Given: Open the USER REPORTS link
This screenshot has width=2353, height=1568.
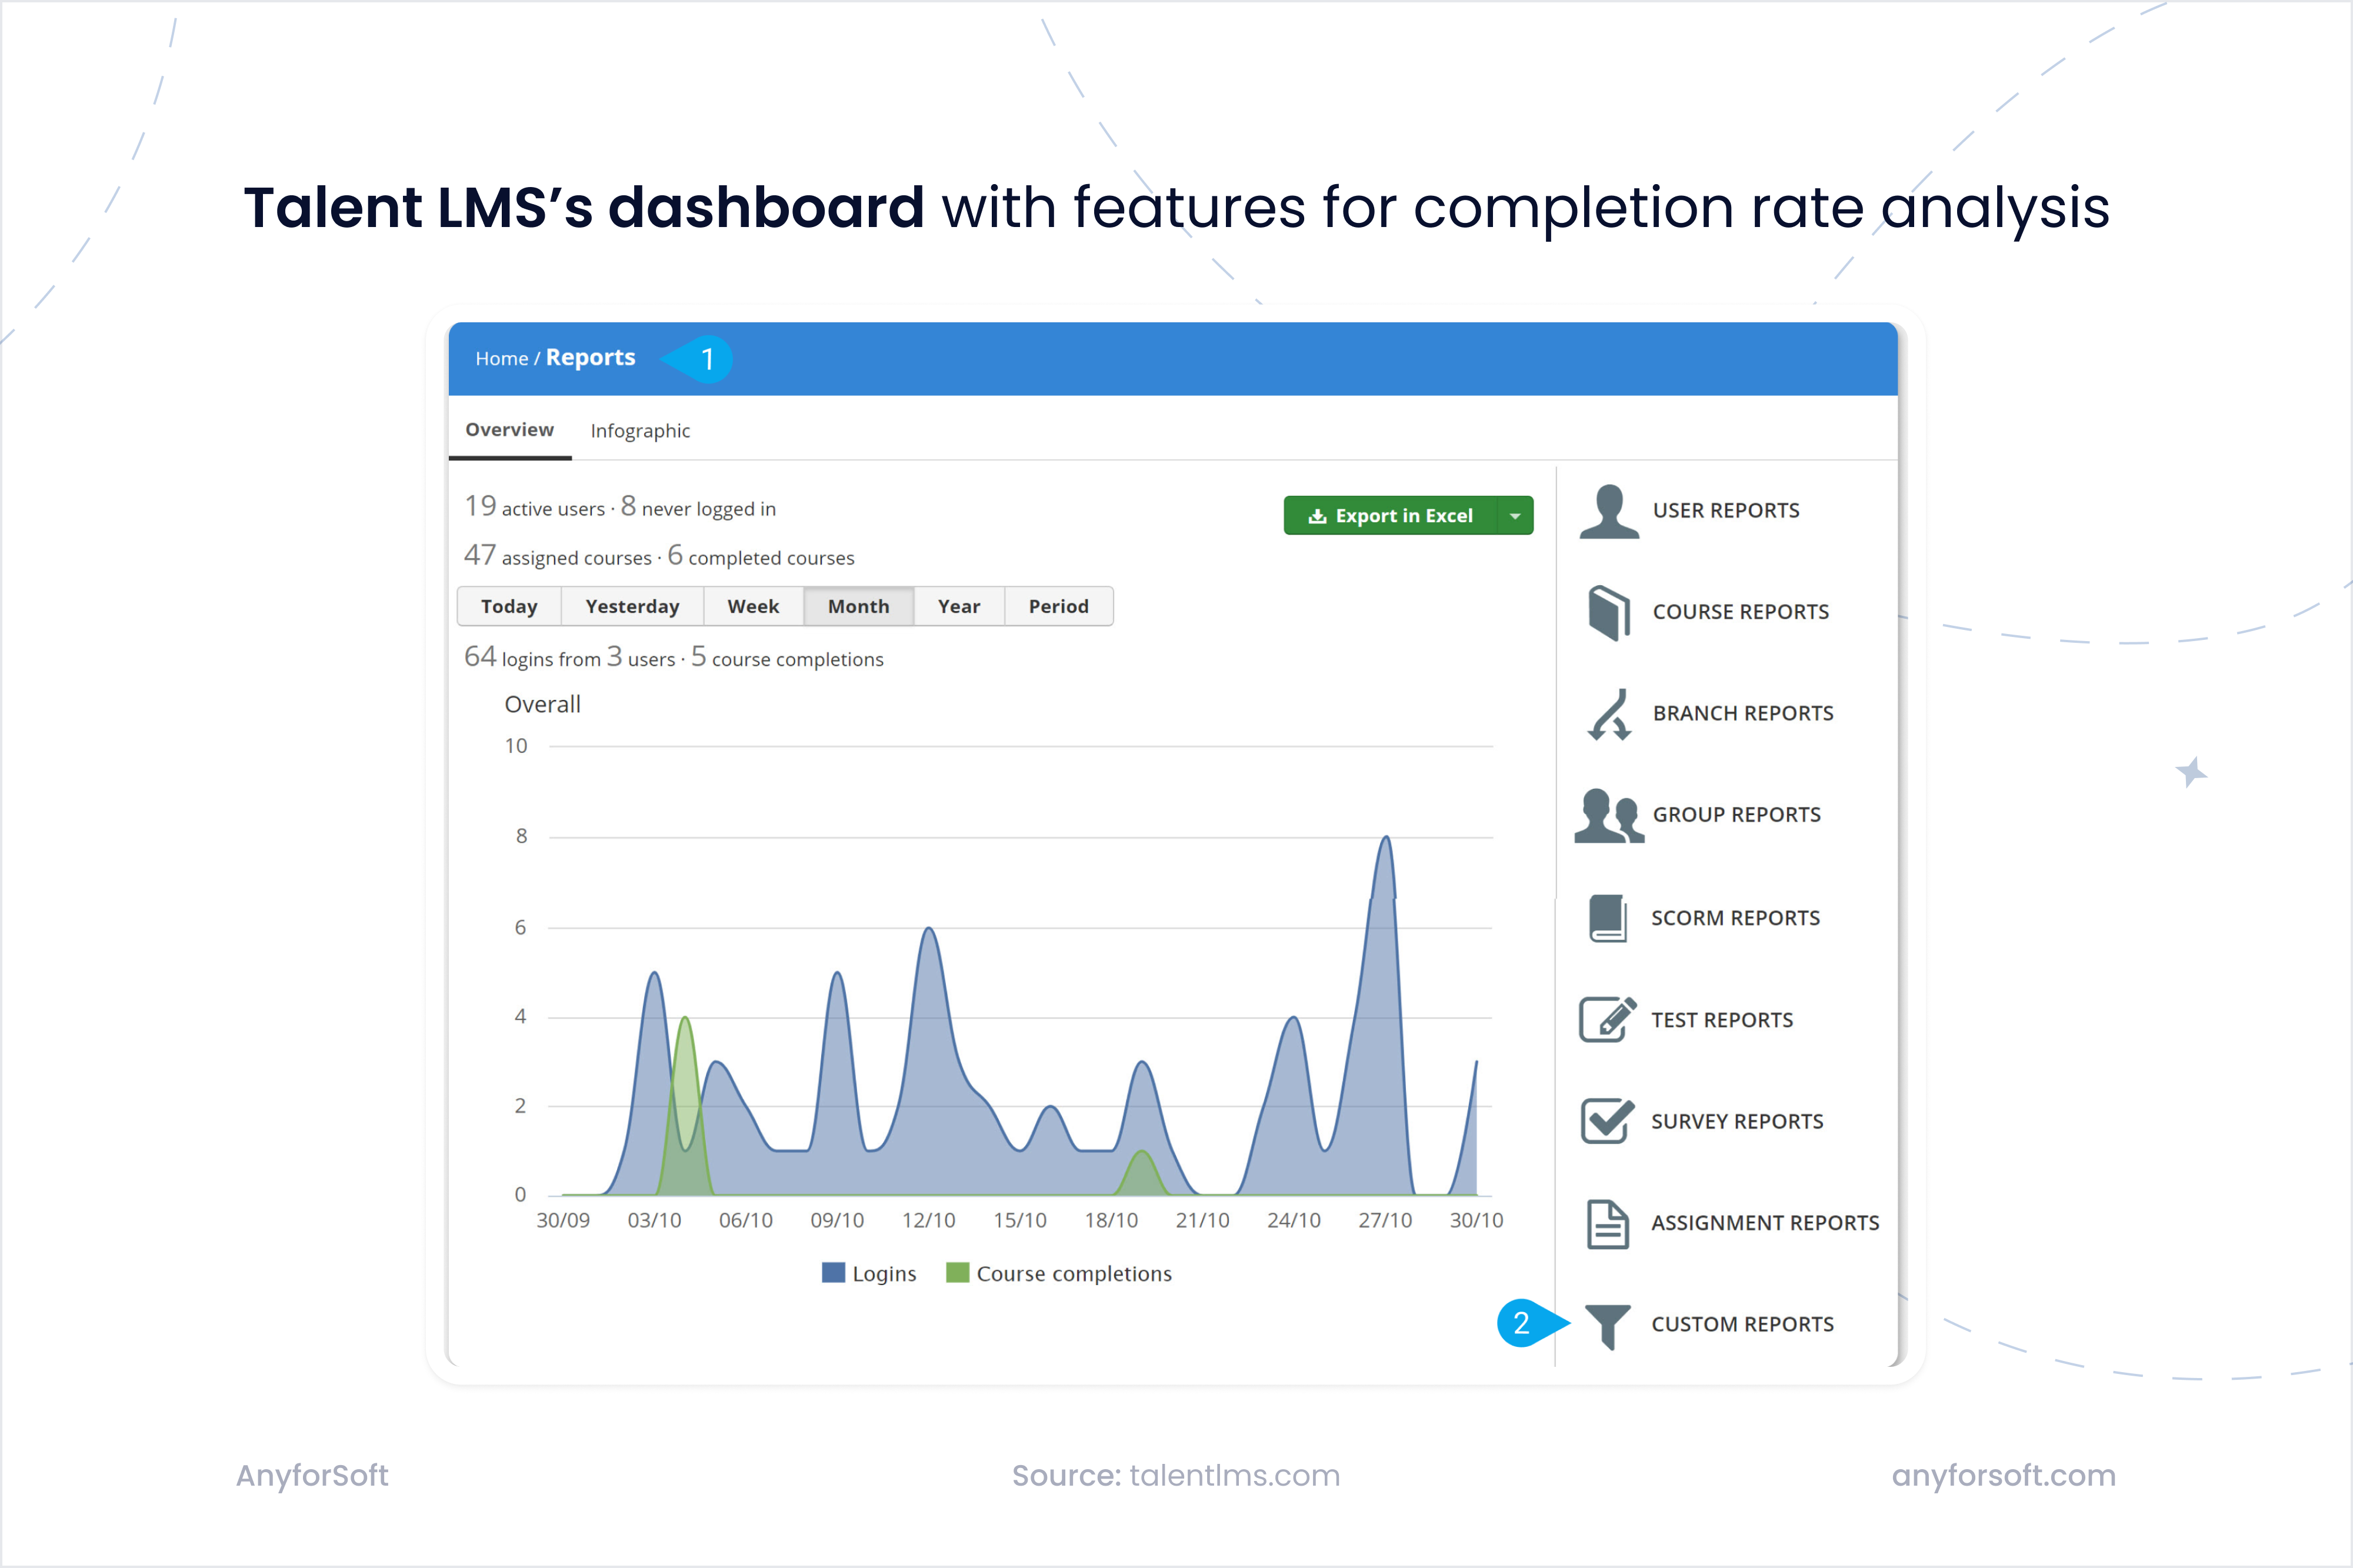Looking at the screenshot, I should (1726, 511).
